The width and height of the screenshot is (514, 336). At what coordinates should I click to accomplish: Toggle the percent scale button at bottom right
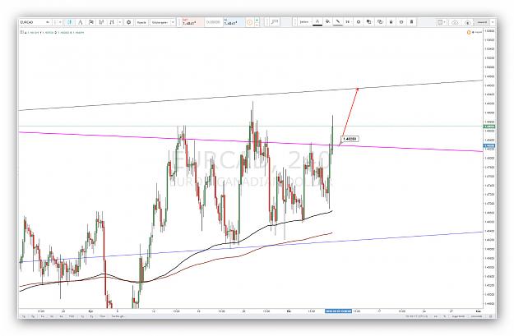(444, 316)
